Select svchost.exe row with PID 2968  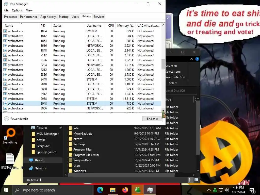point(82,99)
